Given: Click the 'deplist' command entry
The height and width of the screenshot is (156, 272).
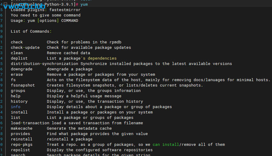Looking at the screenshot, I should [x=19, y=58].
